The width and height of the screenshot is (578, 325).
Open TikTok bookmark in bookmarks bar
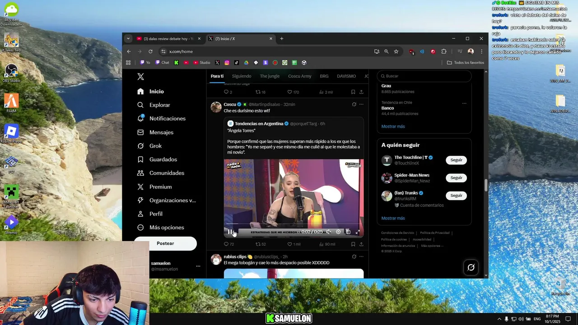[x=237, y=63]
